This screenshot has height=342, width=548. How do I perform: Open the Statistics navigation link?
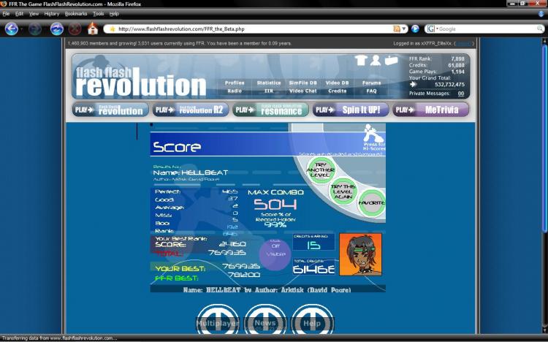[x=268, y=83]
